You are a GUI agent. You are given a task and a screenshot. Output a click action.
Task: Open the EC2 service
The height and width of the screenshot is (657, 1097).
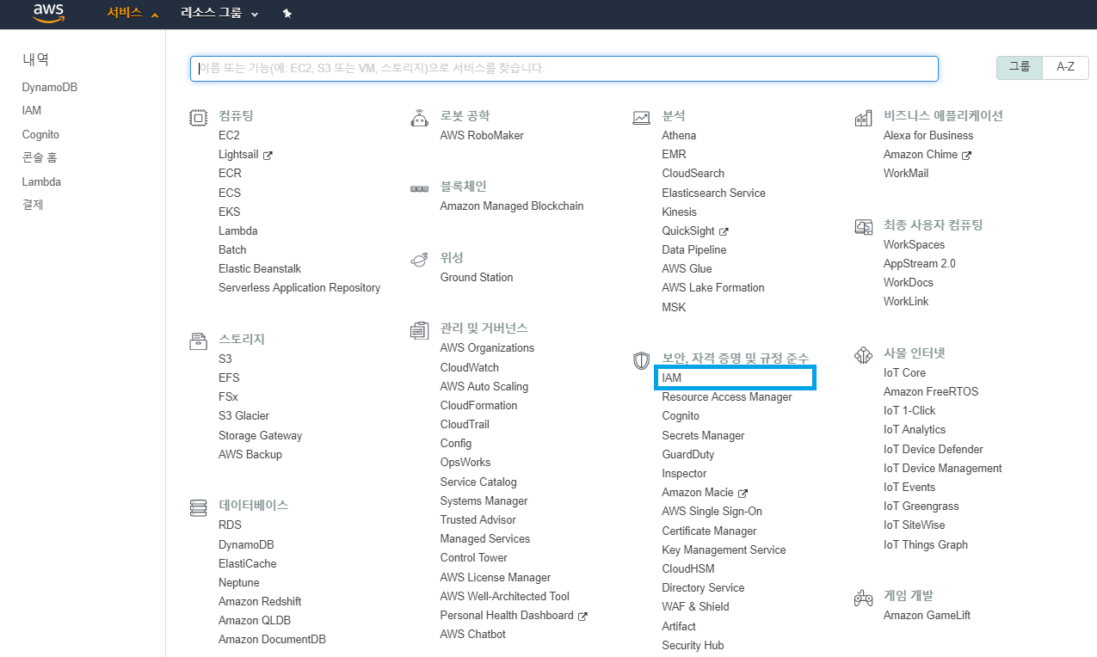(229, 136)
